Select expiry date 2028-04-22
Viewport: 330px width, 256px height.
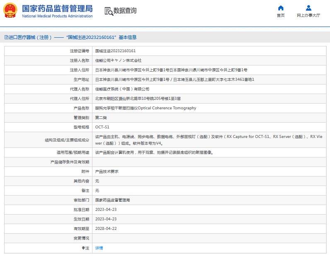106,229
